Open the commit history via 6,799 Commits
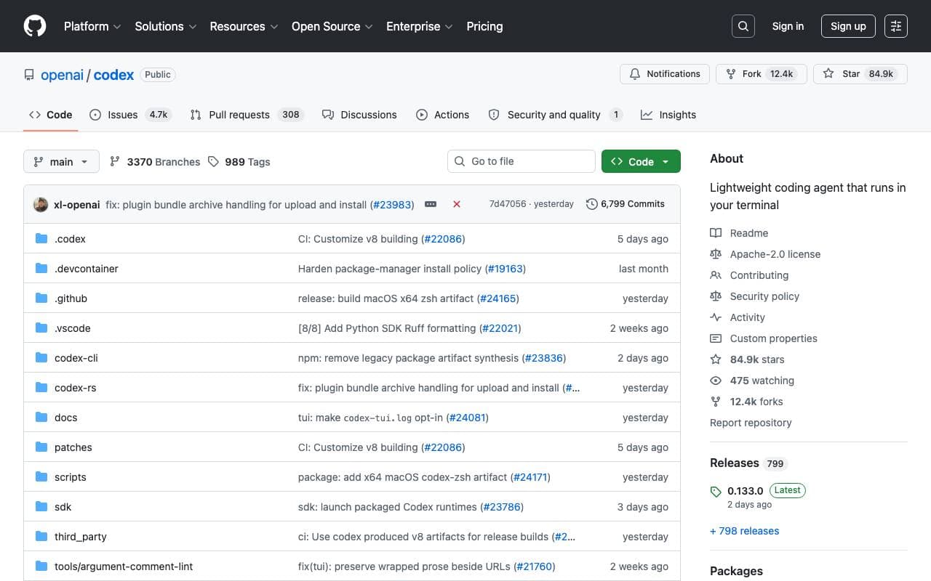The height and width of the screenshot is (581, 931). pyautogui.click(x=626, y=204)
